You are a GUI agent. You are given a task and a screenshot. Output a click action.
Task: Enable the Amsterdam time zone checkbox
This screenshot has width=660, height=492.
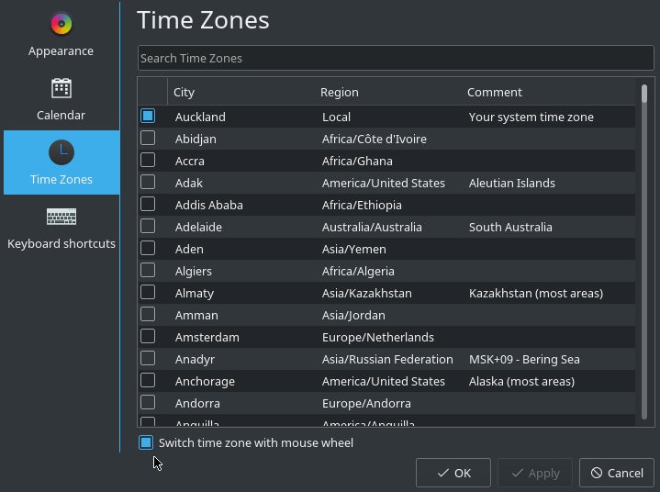coord(148,337)
